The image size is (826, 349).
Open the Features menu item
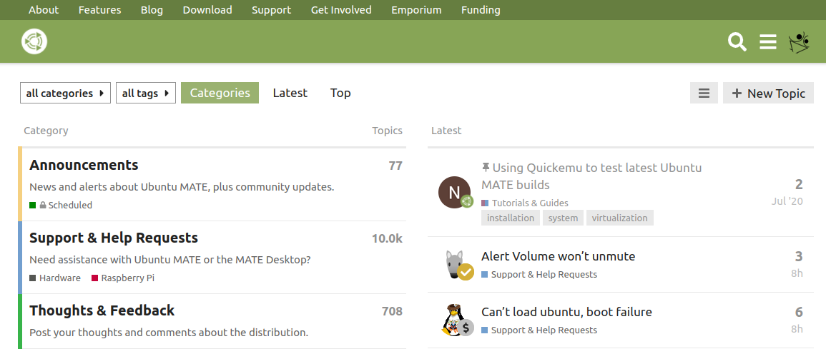point(99,10)
